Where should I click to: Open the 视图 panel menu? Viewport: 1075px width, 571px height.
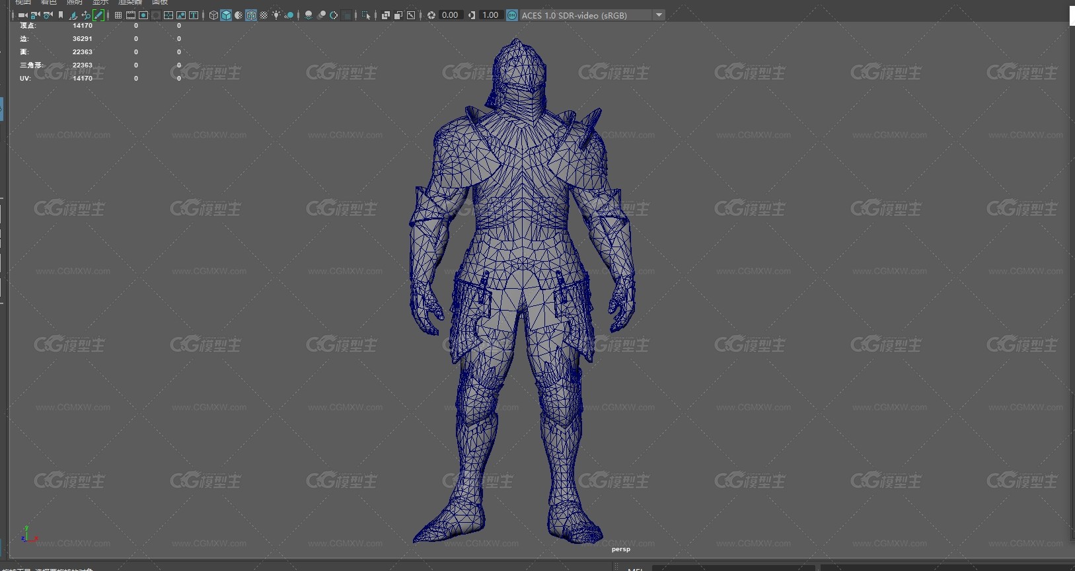tap(23, 3)
